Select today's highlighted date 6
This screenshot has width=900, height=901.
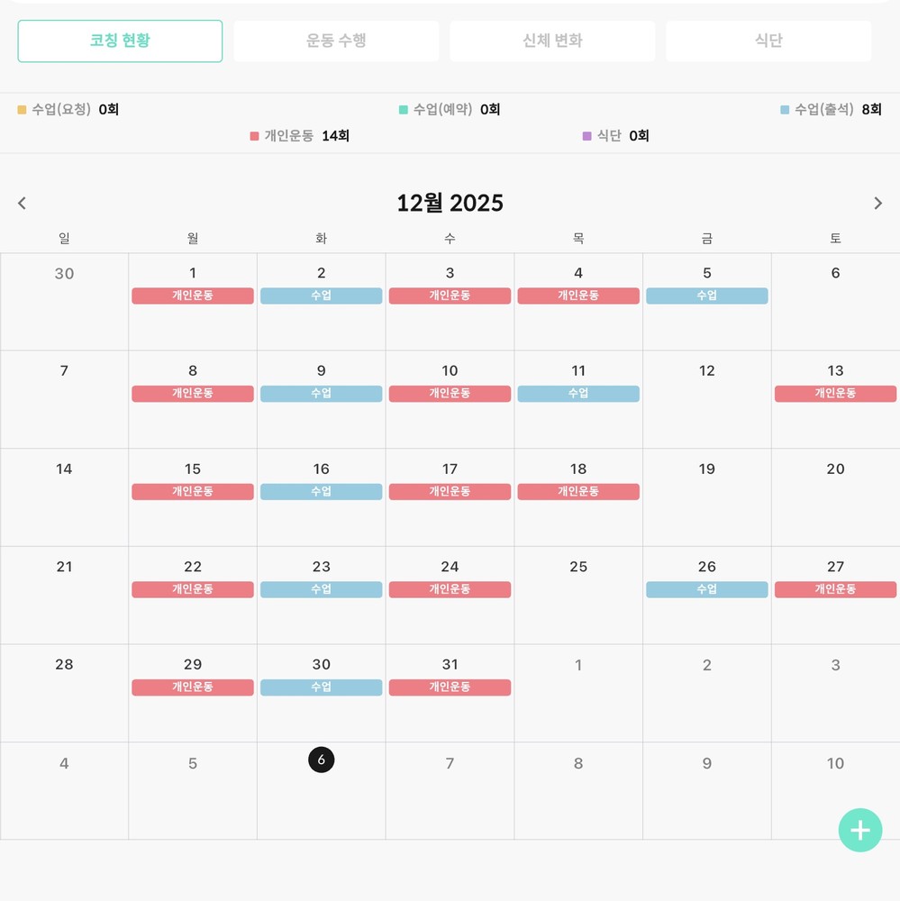click(x=321, y=760)
